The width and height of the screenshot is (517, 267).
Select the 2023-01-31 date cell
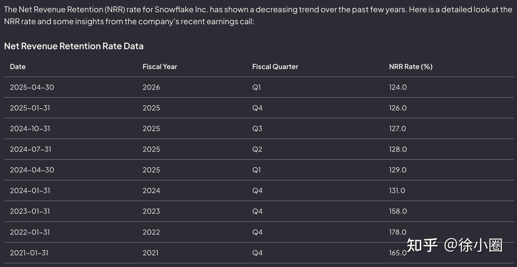tap(30, 211)
